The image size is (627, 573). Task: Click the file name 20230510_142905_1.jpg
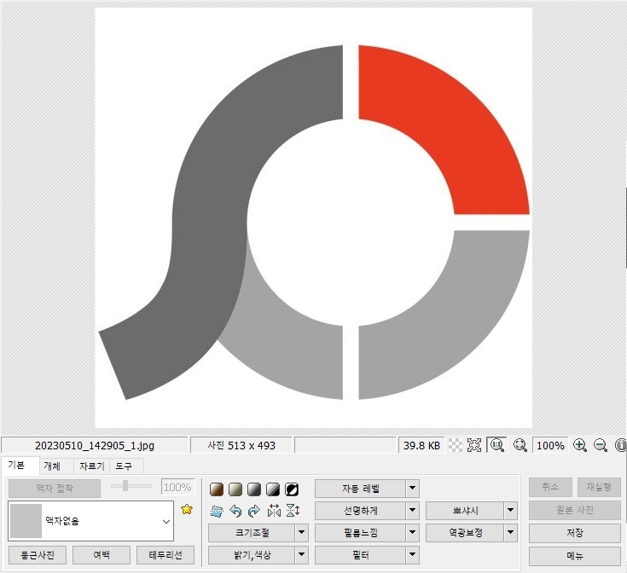[95, 445]
